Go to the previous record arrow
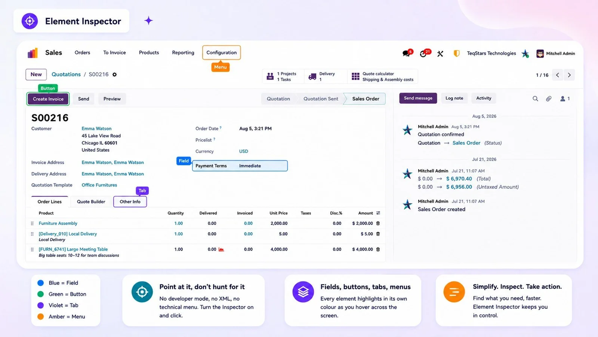 click(x=558, y=75)
